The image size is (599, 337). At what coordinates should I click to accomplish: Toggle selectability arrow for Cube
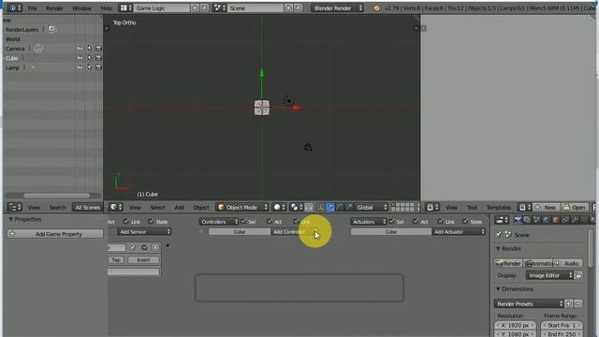(x=90, y=58)
